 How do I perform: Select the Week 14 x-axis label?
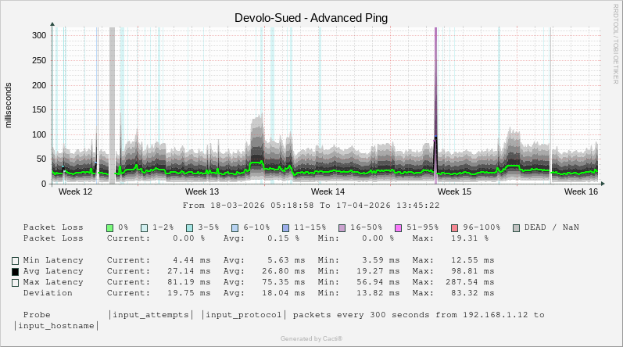[x=328, y=191]
